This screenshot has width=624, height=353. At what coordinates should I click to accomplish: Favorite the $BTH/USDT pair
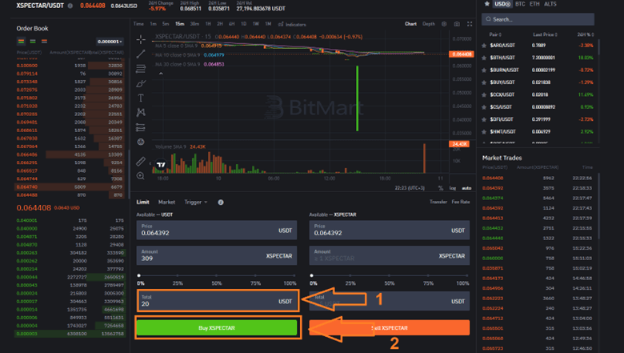pos(484,58)
